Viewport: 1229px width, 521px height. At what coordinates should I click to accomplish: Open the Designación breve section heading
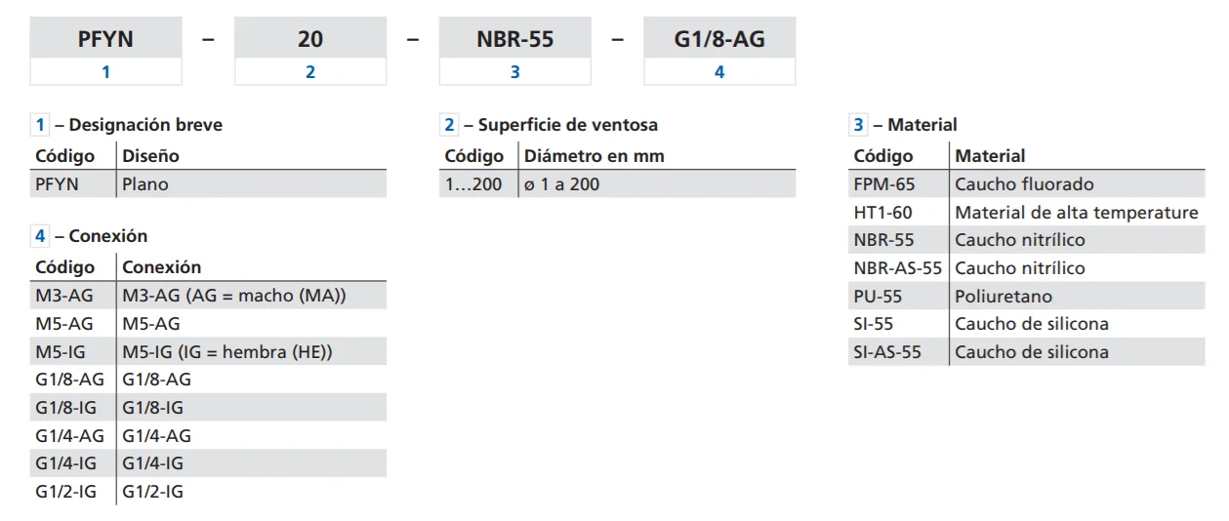[128, 125]
